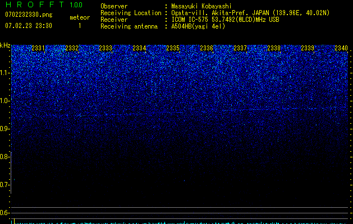This screenshot has width=353, height=224.
Task: Click the 0.7 frequency axis label
Action: pyautogui.click(x=4, y=185)
